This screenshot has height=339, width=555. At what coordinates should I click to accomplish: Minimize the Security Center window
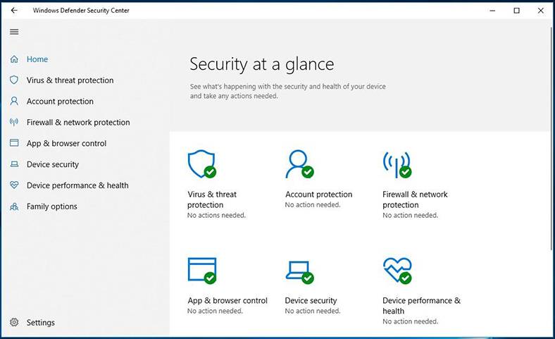(492, 11)
